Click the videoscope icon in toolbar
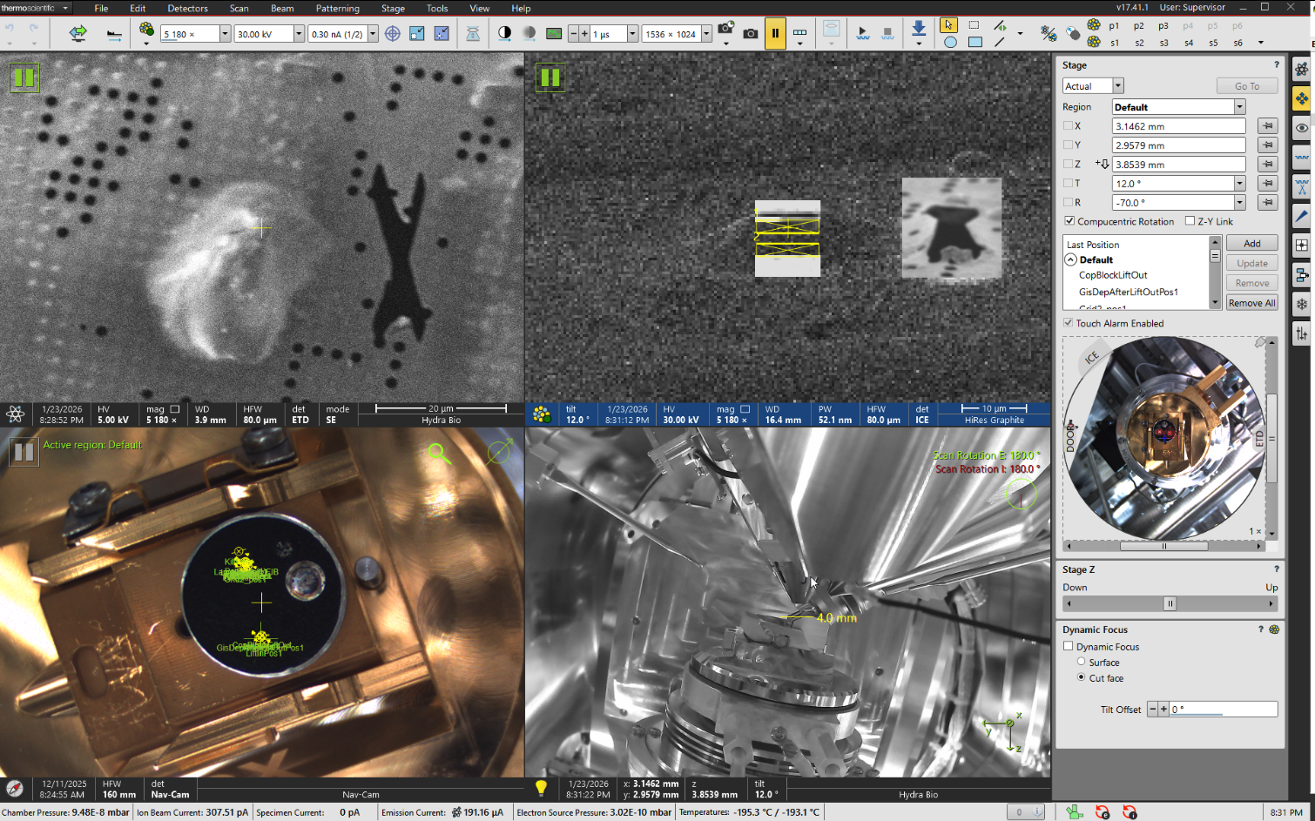The image size is (1315, 821). 554,34
